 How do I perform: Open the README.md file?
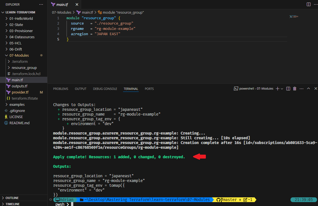pyautogui.click(x=23, y=123)
